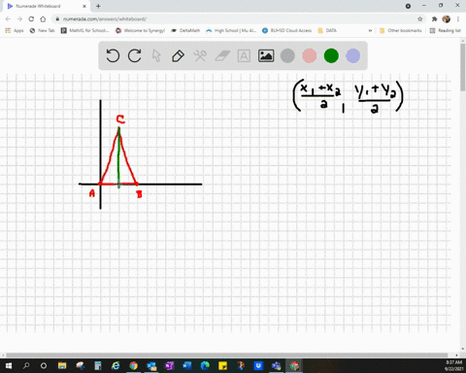Pick the pink color swatch
Screen dimensions: 466x373
click(310, 55)
